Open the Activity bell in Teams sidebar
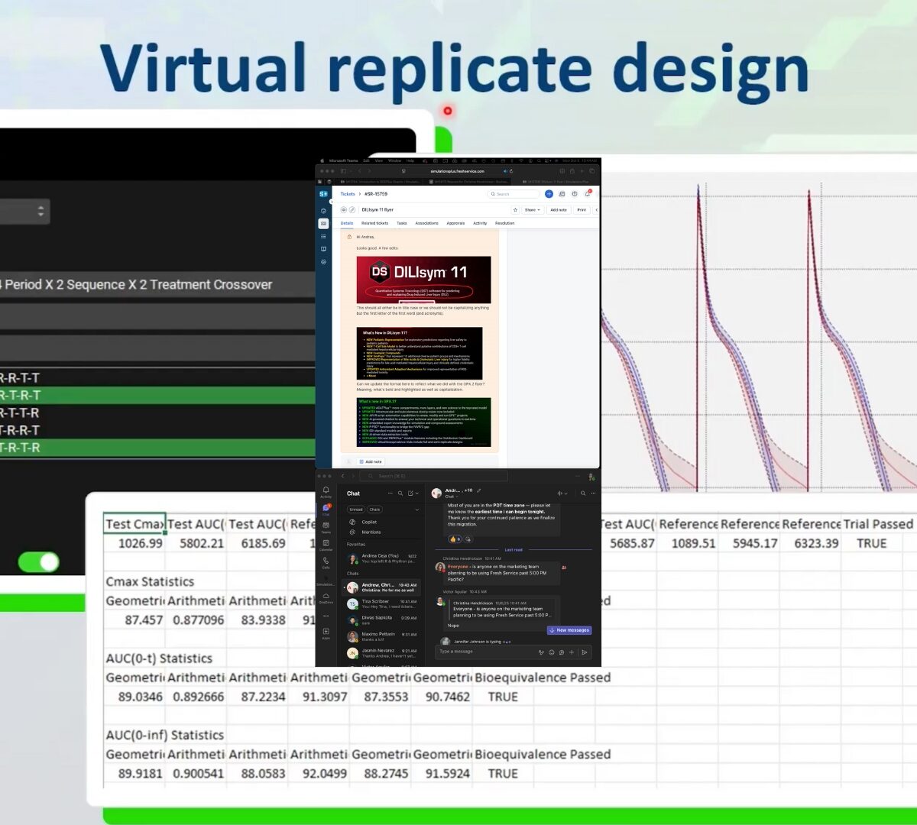 [326, 490]
